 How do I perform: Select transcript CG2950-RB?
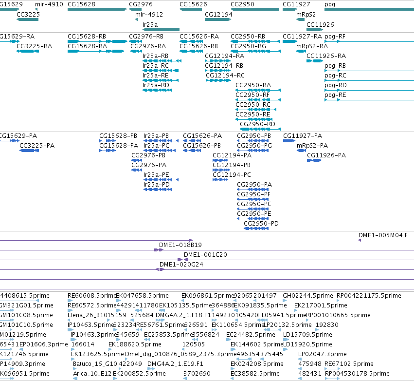pos(248,37)
